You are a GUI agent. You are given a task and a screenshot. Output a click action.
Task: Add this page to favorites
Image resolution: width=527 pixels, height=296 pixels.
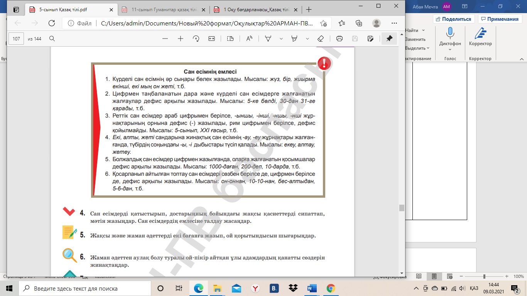[323, 23]
